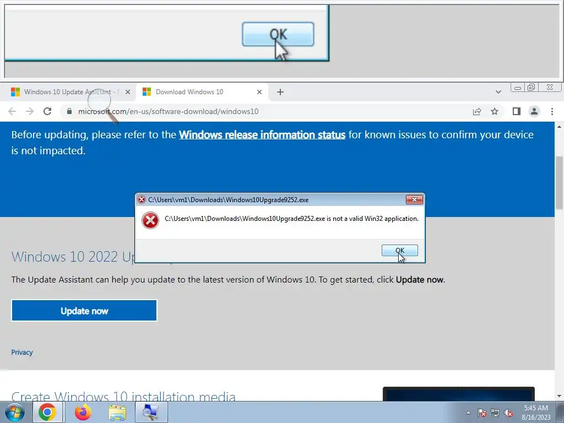Open the Chrome profile menu

(x=534, y=111)
